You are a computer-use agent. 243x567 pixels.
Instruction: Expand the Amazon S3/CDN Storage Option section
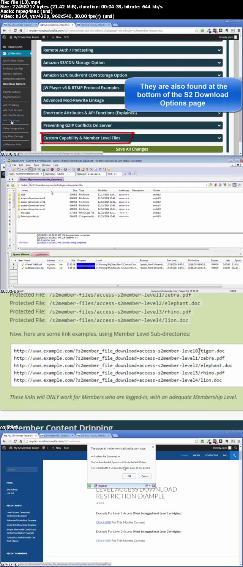pos(132,63)
